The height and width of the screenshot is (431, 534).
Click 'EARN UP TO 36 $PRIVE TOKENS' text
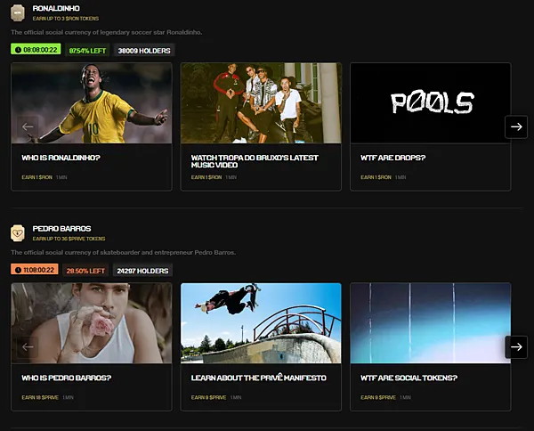(69, 239)
